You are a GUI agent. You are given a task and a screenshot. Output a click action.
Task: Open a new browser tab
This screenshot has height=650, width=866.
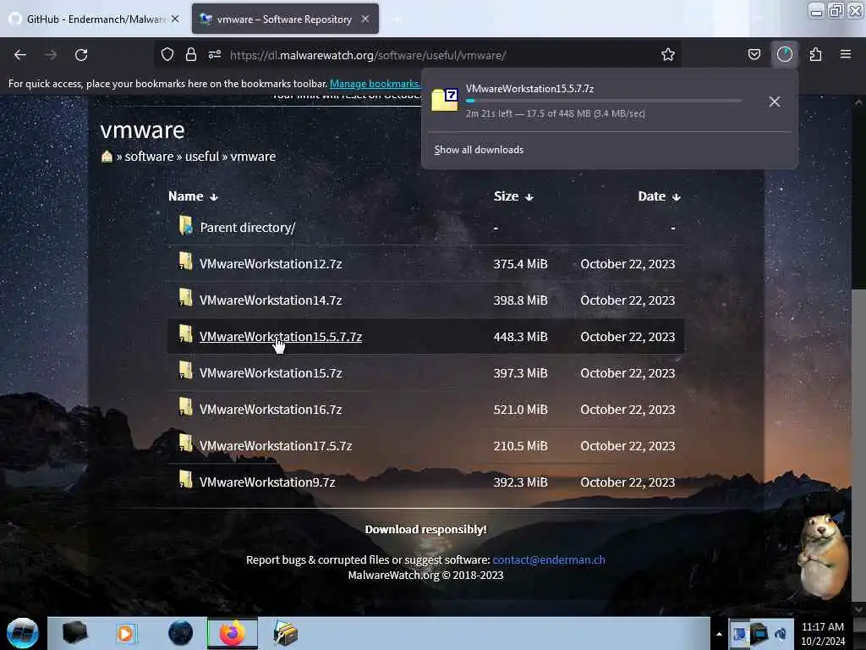click(x=397, y=19)
